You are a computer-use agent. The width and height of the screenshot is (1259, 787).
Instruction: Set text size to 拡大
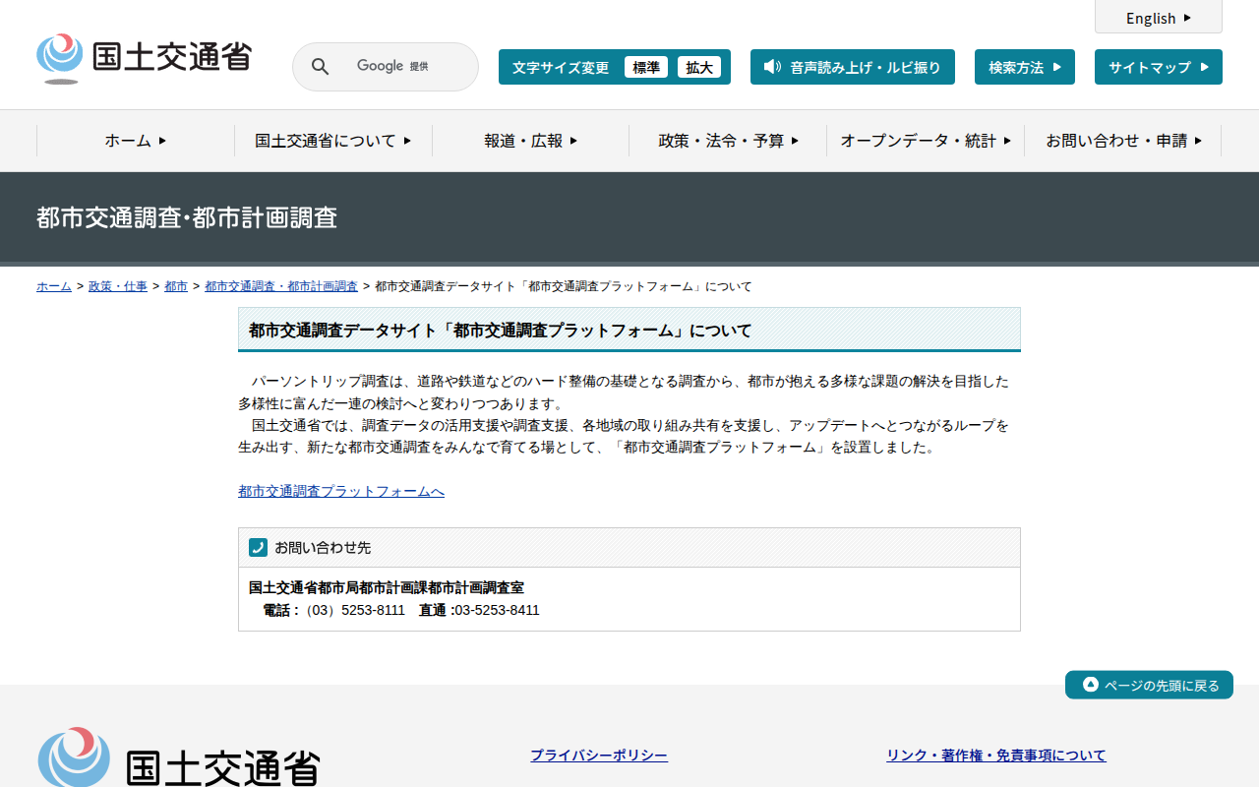pyautogui.click(x=698, y=67)
